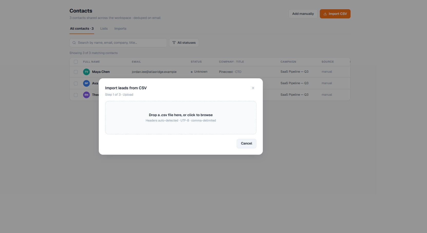Click SaaS Pipeline — Q3 in Maya Chen row

click(294, 72)
